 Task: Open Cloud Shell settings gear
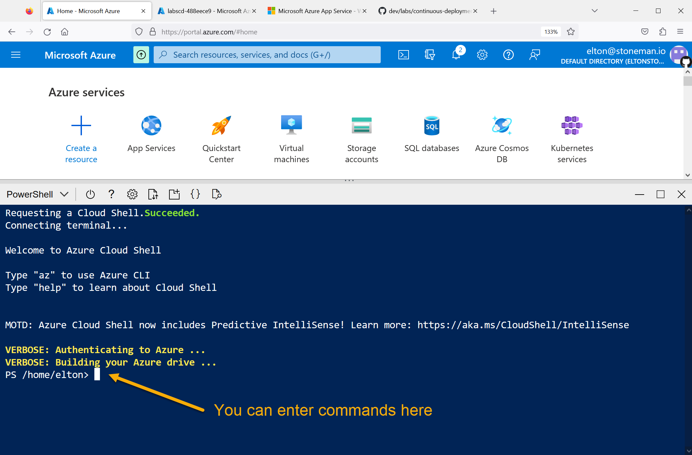coord(132,194)
